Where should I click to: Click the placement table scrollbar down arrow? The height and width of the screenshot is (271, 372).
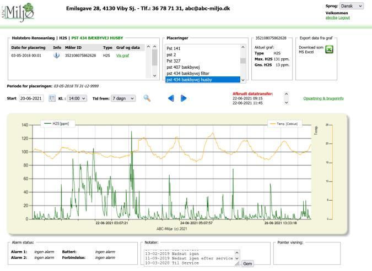click(x=155, y=76)
